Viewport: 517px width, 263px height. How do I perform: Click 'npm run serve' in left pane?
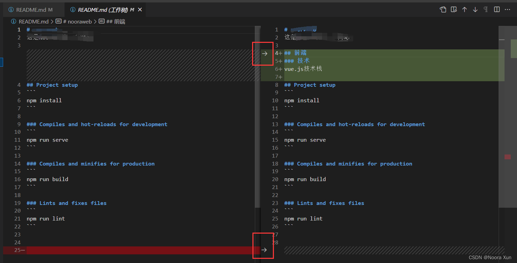[x=47, y=140]
